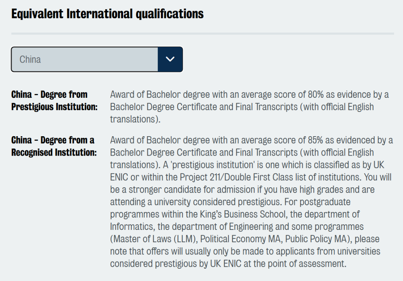The height and width of the screenshot is (281, 403).
Task: Click the 'Equivalent International qualifications' heading
Action: (107, 14)
